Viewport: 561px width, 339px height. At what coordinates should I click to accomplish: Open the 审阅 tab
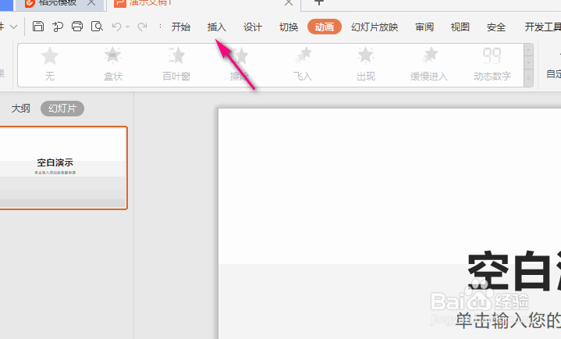tap(424, 27)
